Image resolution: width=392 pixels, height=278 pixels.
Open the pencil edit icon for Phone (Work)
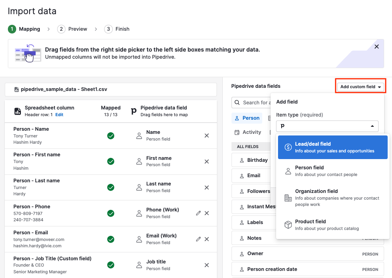[x=198, y=213]
